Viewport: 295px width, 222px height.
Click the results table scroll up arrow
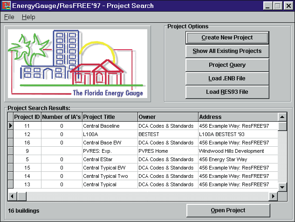coord(282,117)
